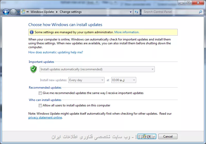This screenshot has height=144, width=206.
Task: Open the privacy statement online link
Action: click(45, 117)
